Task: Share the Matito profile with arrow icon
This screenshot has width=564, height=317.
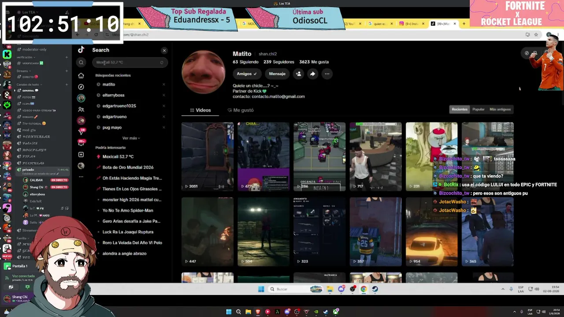Action: (312, 74)
